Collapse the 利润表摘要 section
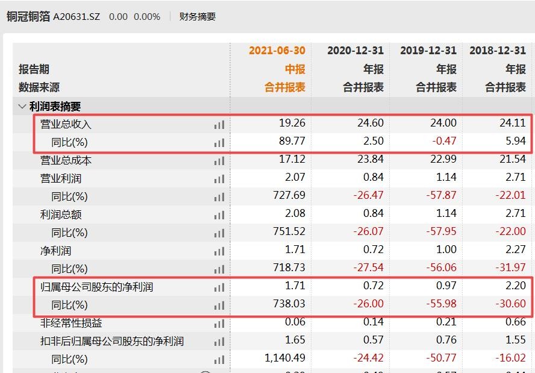The width and height of the screenshot is (535, 373). 22,107
